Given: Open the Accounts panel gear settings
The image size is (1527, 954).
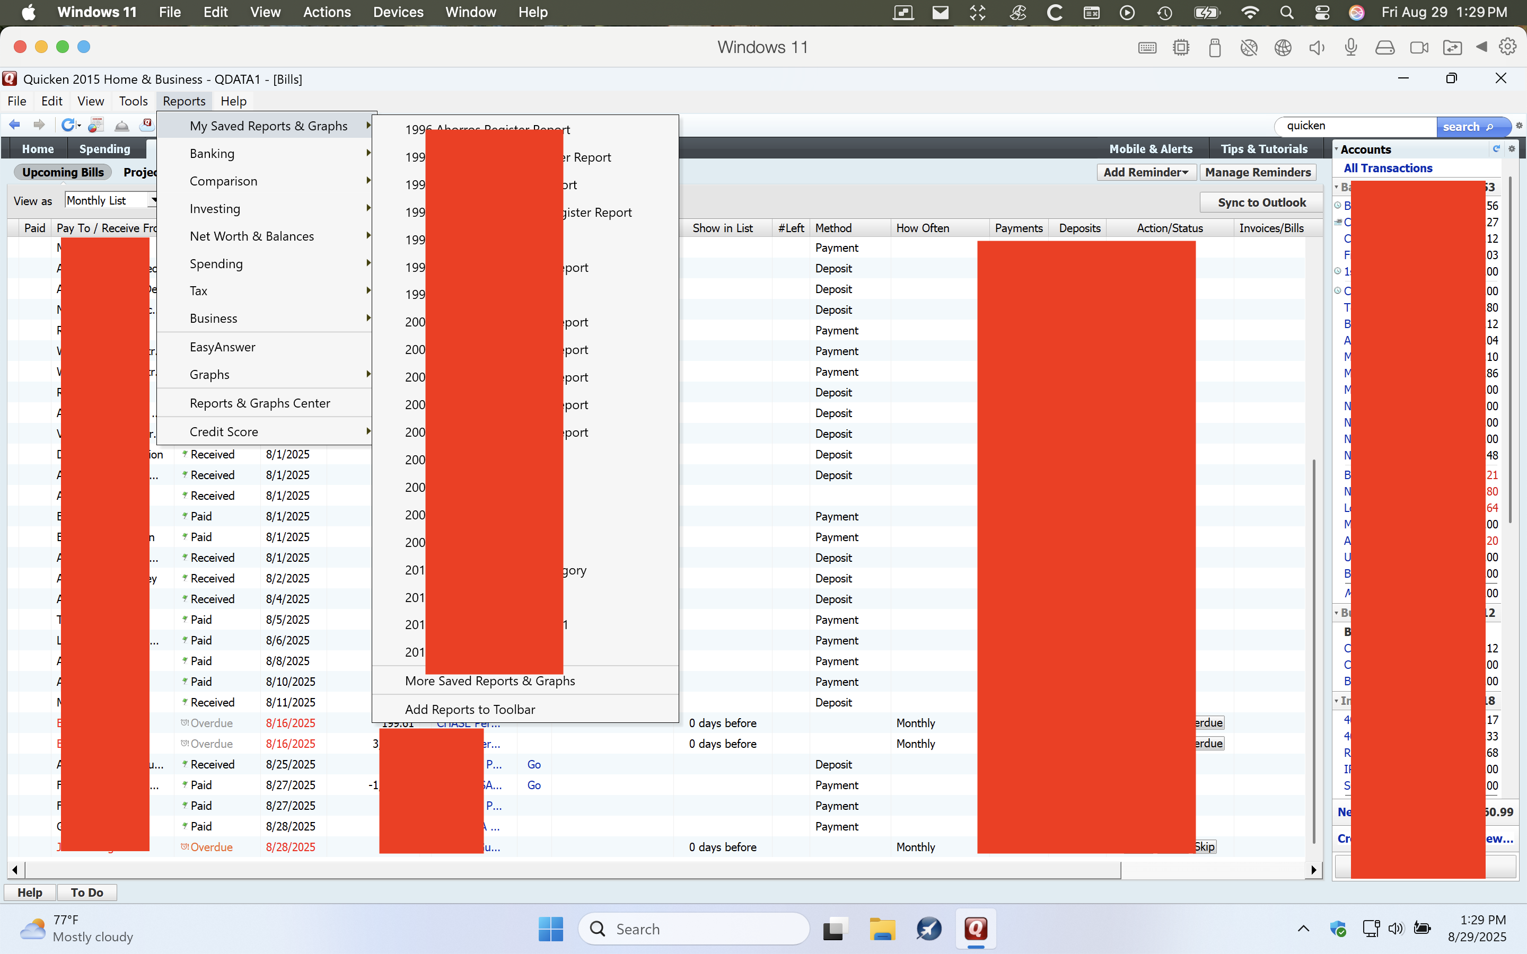Looking at the screenshot, I should pyautogui.click(x=1512, y=149).
